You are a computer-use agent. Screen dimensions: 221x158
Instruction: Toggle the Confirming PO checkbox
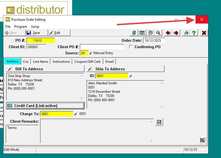pyautogui.click(x=131, y=47)
